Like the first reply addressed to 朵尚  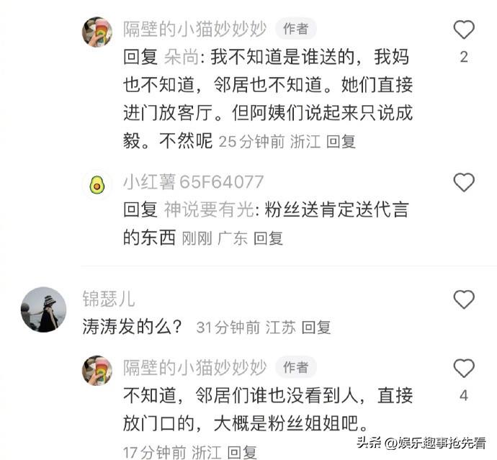464,30
